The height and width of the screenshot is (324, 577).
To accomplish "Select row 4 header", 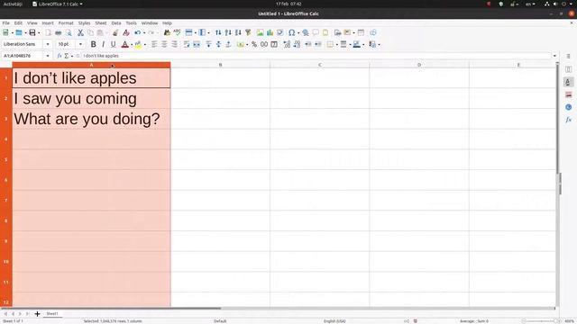I will pyautogui.click(x=6, y=139).
